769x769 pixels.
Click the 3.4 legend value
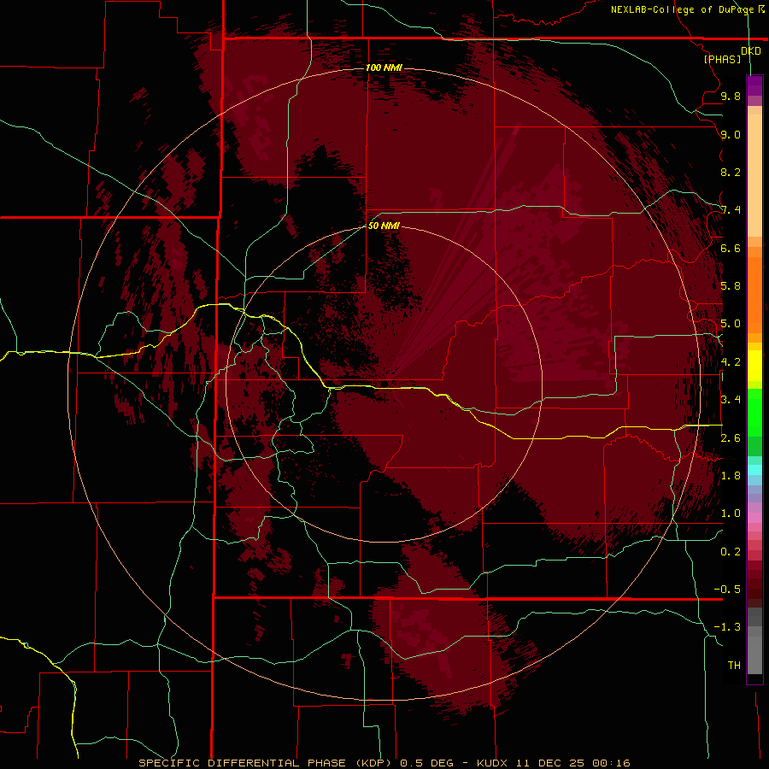tap(731, 399)
